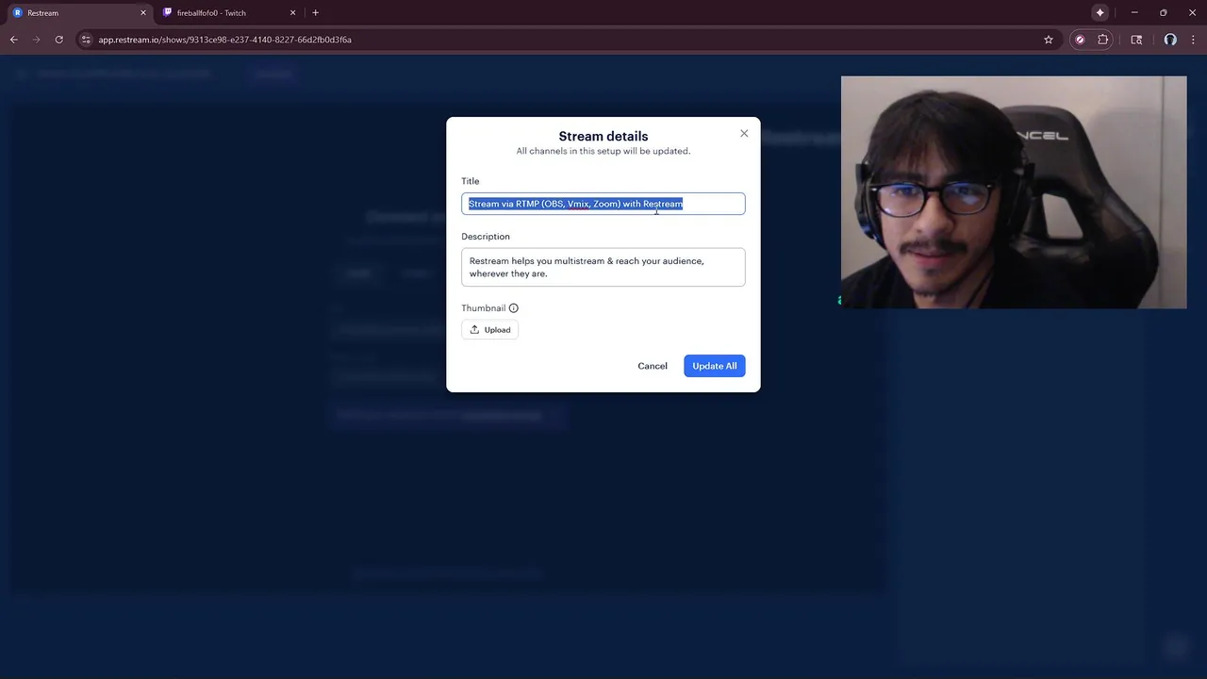Open the browser side panel icon
This screenshot has height=679, width=1207.
click(x=1136, y=40)
